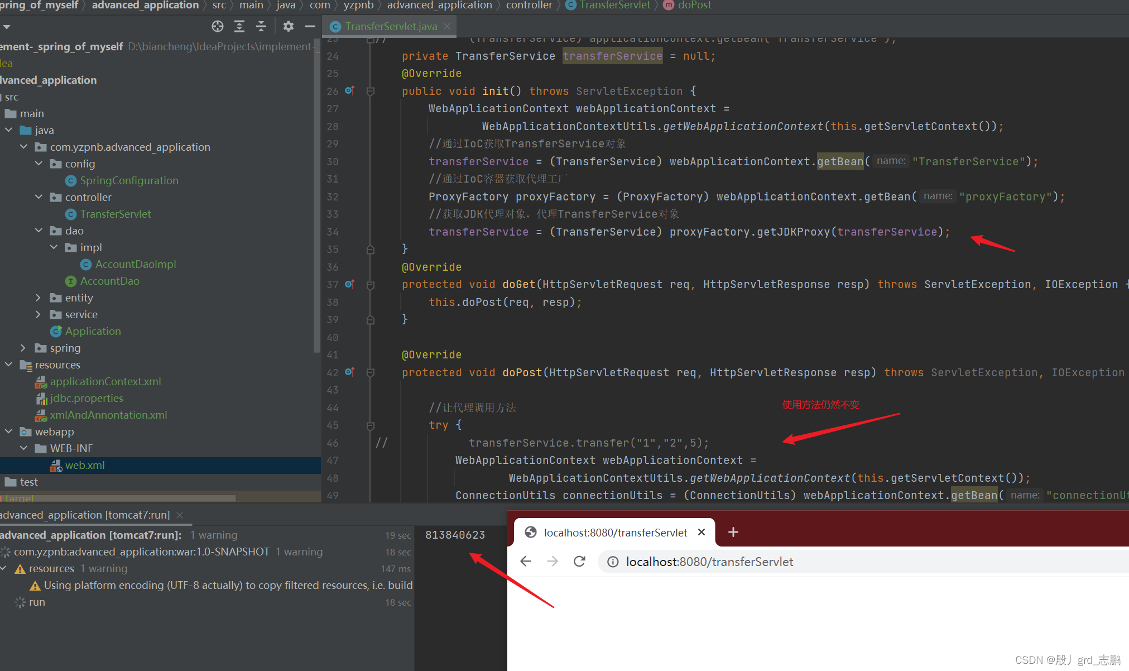The width and height of the screenshot is (1129, 671).
Task: Expand the service package folder
Action: point(39,314)
